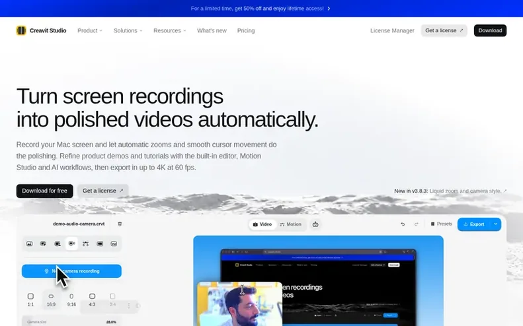Open the What's new page
Viewport: 523px width, 326px height.
coord(212,30)
